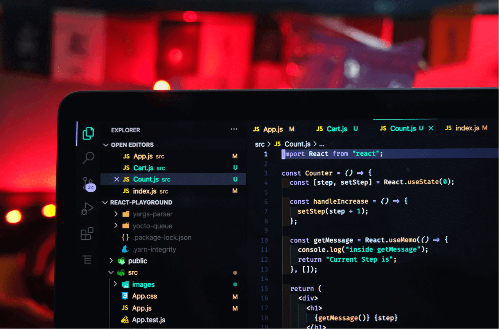Viewport: 499px width, 329px height.
Task: Collapse the src folder
Action: (x=111, y=273)
